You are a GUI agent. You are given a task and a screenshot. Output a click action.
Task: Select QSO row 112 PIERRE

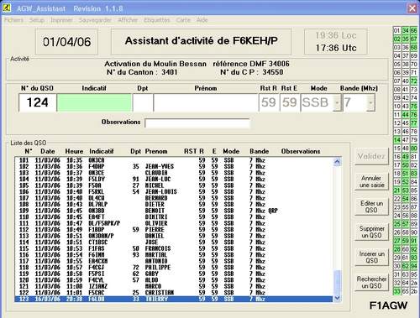pyautogui.click(x=174, y=230)
